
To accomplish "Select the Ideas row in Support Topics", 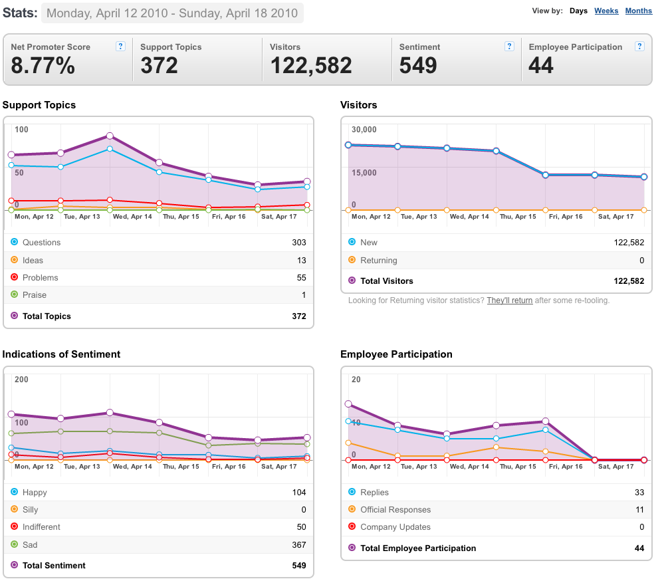I will click(158, 260).
